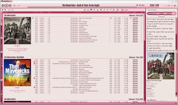This screenshot has height=105, width=178.
Task: Click the blue grid toolbar icon
Action: coord(94,10)
